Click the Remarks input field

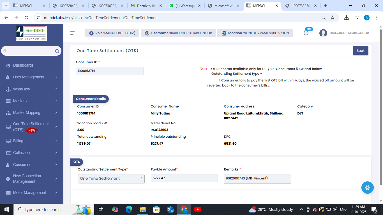click(x=257, y=179)
